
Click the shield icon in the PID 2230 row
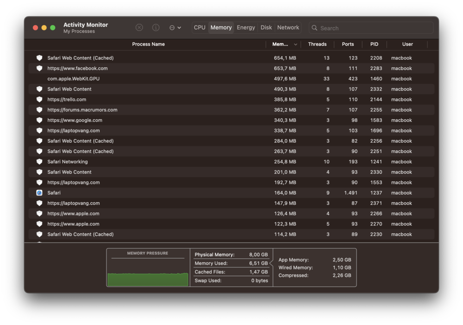point(39,234)
